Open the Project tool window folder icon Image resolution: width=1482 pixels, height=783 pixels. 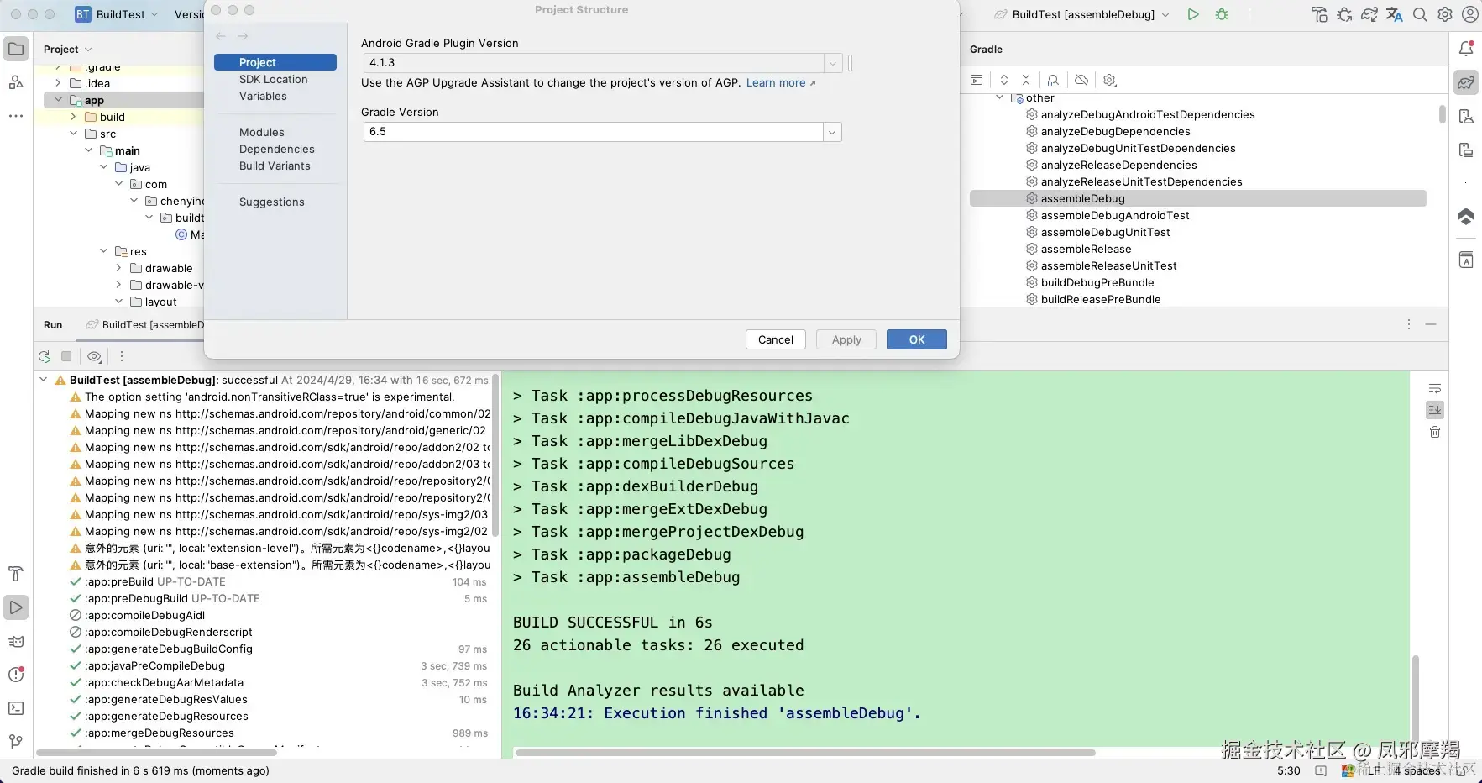pos(16,49)
